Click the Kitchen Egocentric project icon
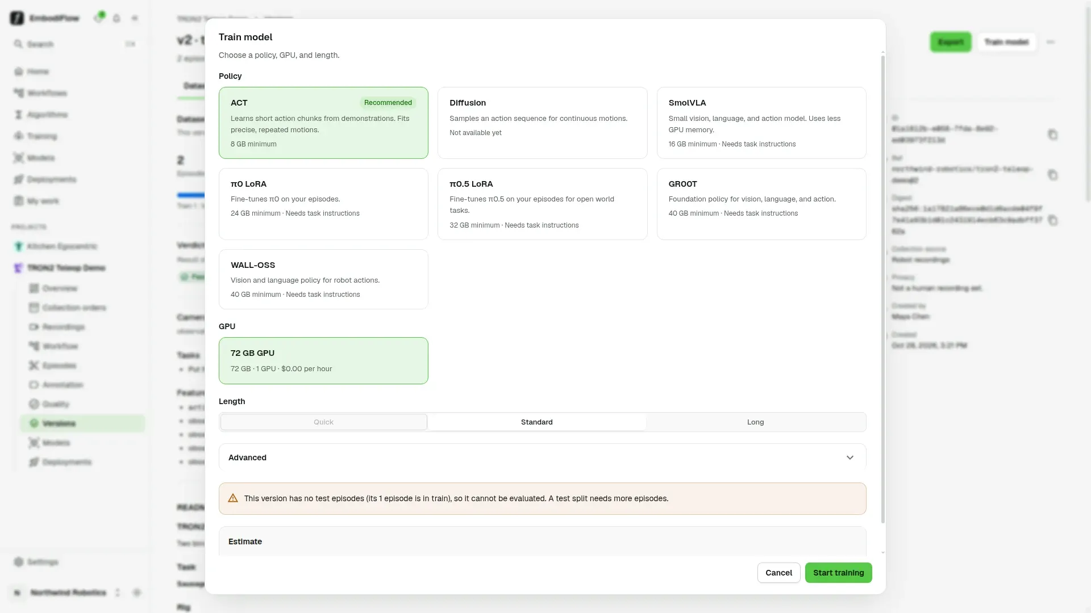Image resolution: width=1091 pixels, height=613 pixels. (x=19, y=246)
